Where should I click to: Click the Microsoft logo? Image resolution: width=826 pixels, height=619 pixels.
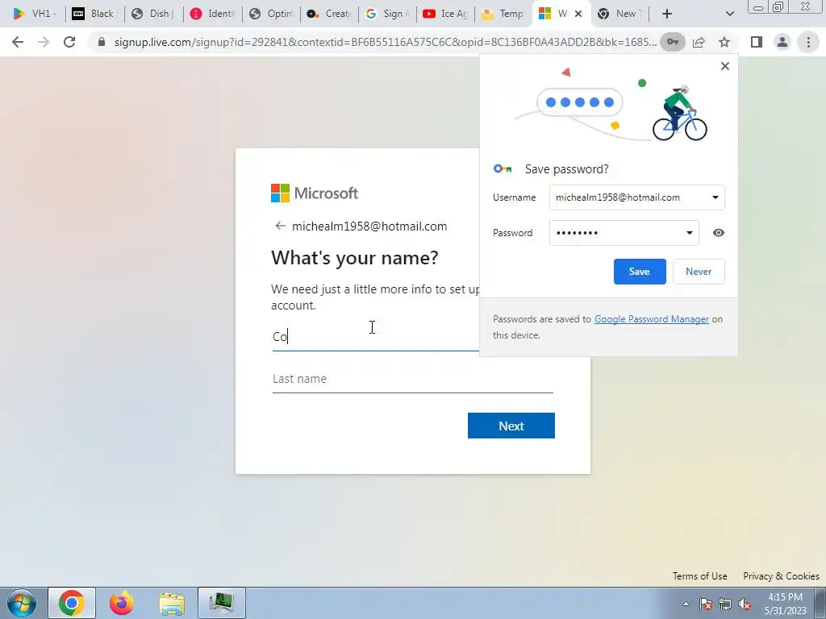click(x=314, y=193)
